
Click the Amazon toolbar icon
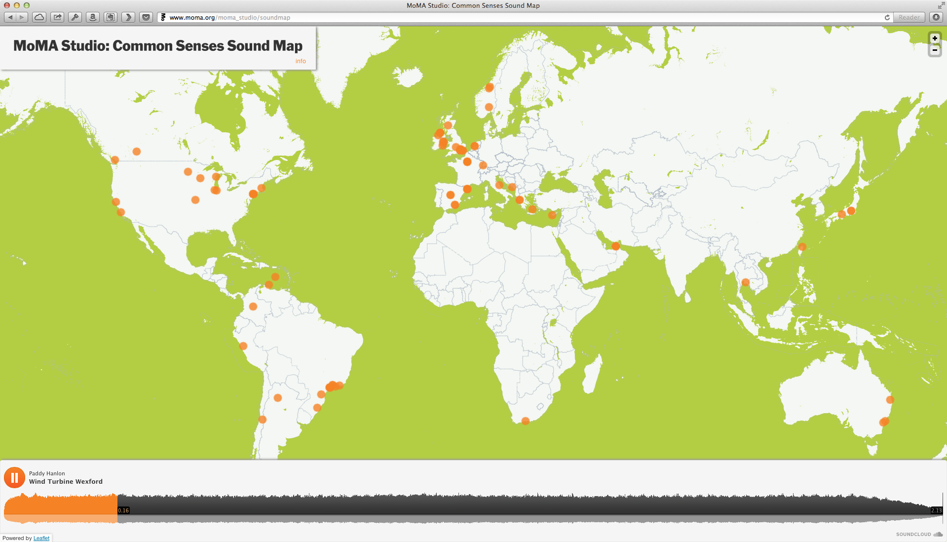[93, 16]
